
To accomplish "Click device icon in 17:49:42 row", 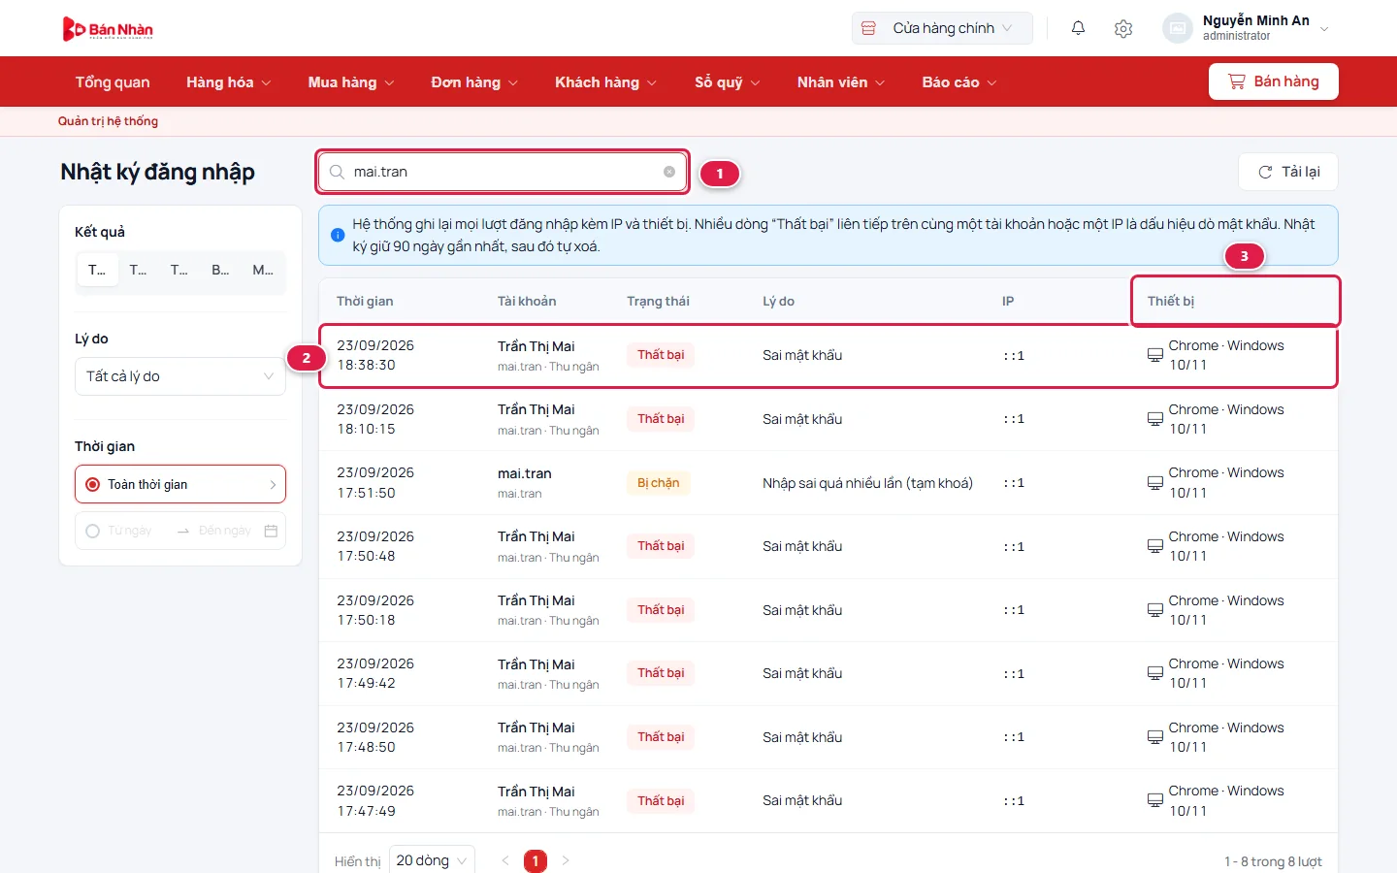I will coord(1154,673).
